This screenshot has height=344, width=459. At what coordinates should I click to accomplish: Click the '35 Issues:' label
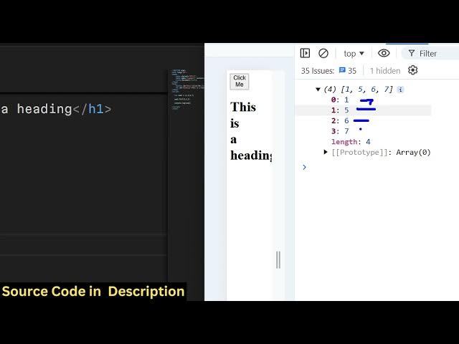(x=318, y=71)
